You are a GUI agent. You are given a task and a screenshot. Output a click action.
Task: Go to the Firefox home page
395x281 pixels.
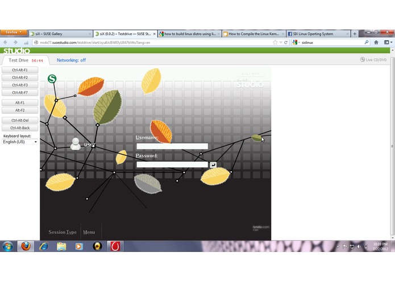376,42
